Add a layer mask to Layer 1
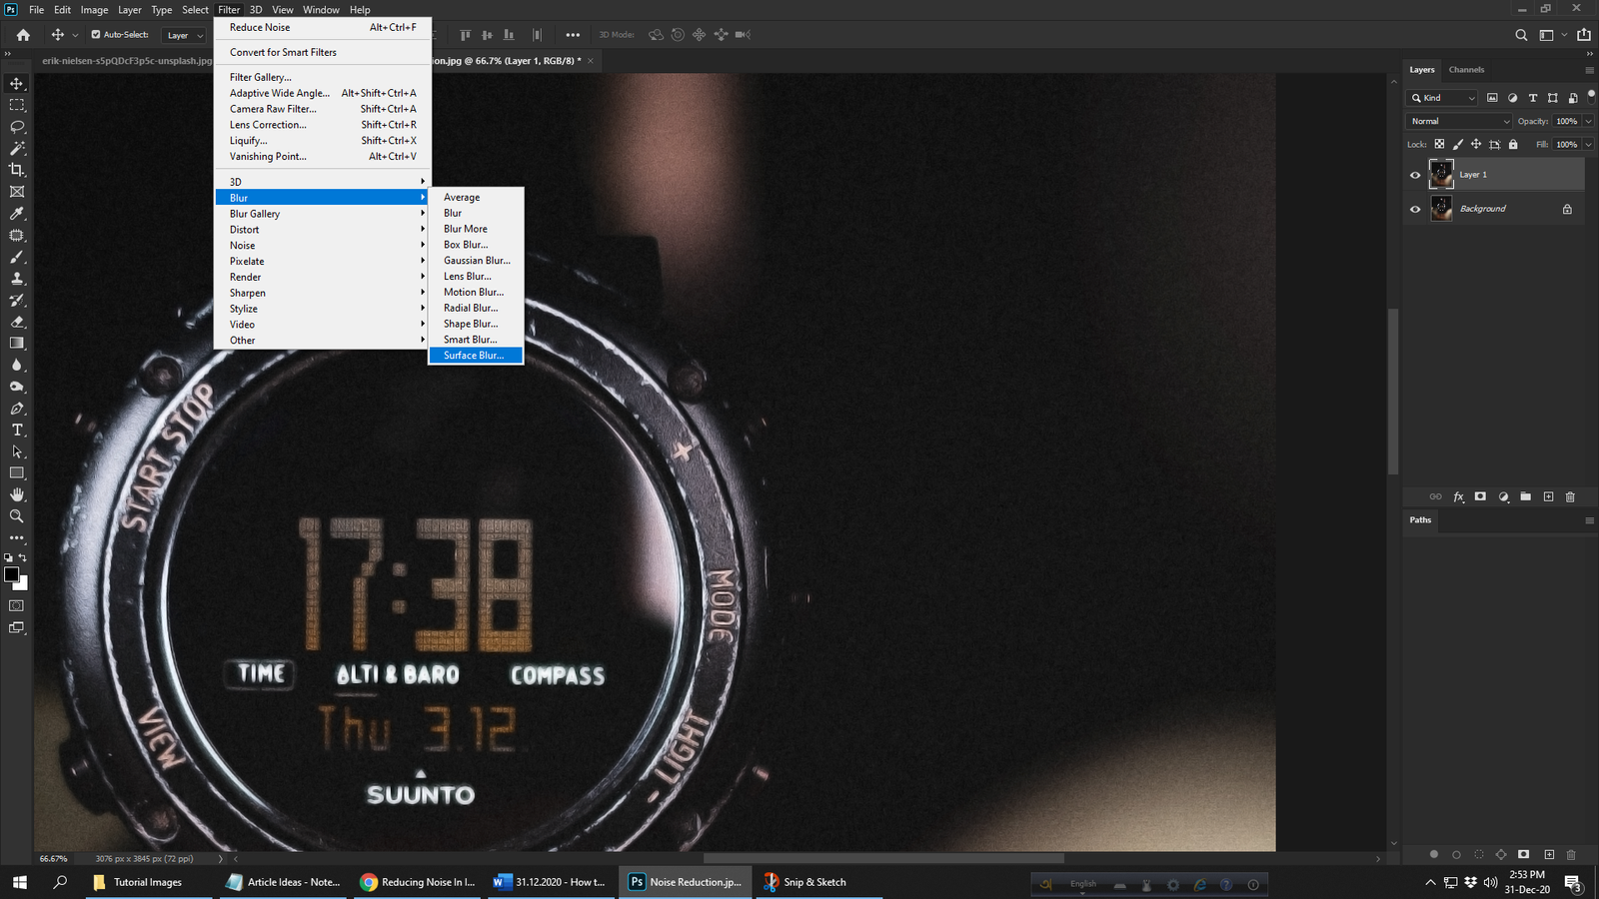The height and width of the screenshot is (899, 1599). tap(1480, 496)
